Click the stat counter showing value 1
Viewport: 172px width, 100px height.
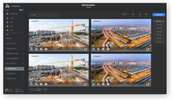point(124,15)
